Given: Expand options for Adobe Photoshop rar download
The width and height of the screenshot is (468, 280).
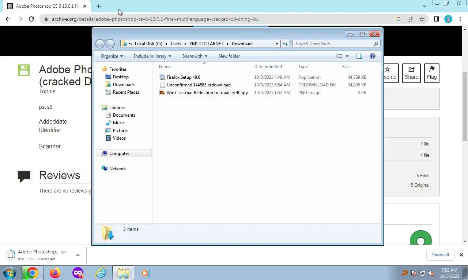Looking at the screenshot, I should click(78, 255).
